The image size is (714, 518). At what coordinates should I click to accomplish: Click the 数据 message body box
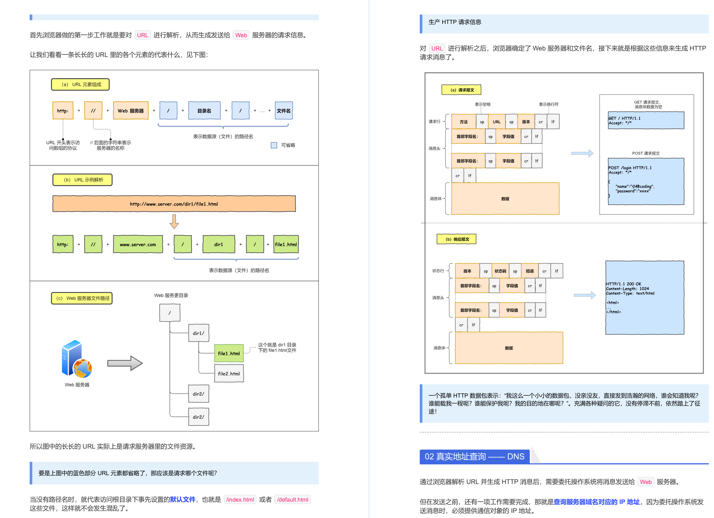(x=505, y=199)
